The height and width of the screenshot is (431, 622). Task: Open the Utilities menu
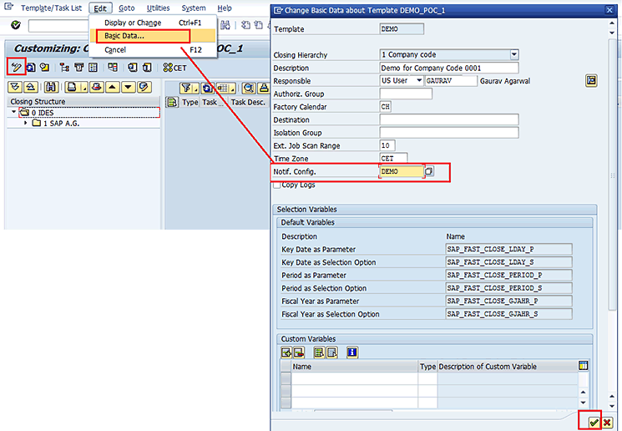coord(158,8)
